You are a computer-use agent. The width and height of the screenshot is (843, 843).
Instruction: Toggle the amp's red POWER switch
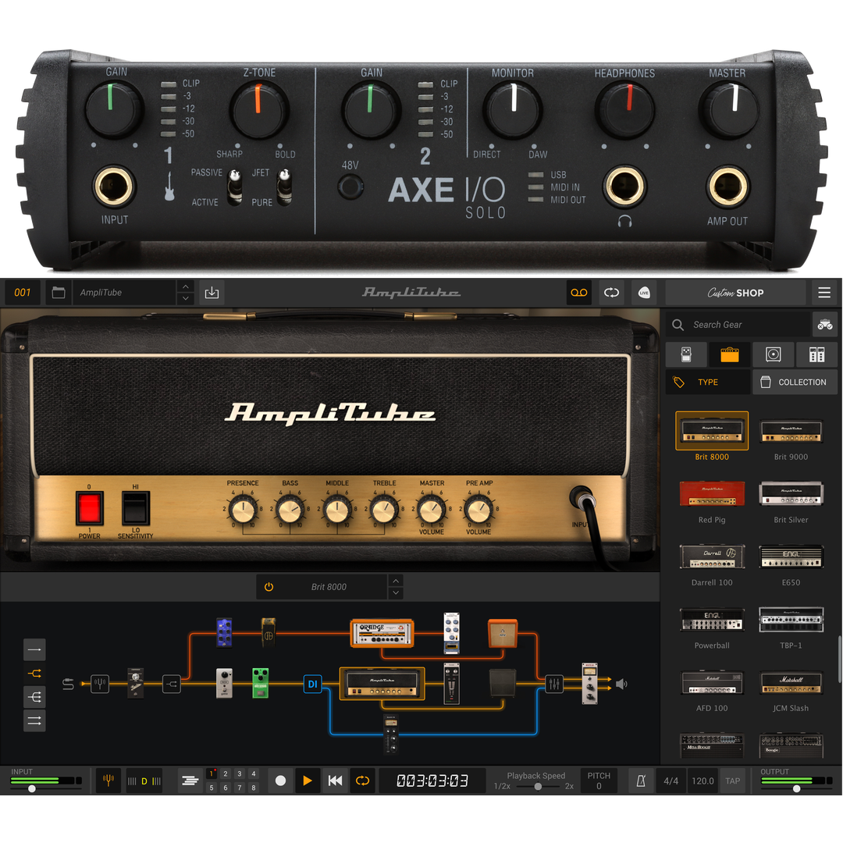(x=89, y=508)
